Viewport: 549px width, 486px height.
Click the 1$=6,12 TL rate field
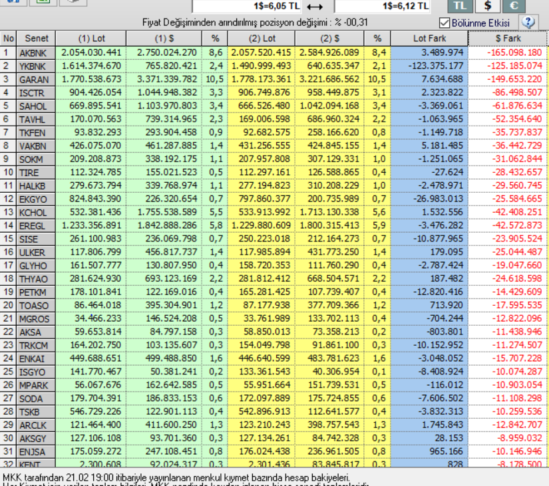tap(383, 6)
